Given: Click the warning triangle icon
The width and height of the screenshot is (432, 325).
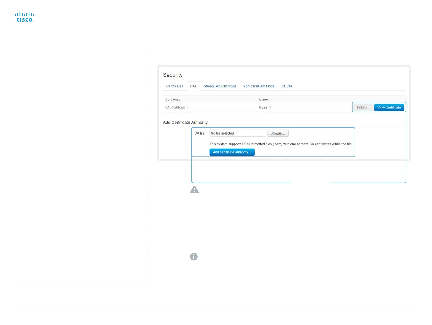Looking at the screenshot, I should (x=194, y=189).
